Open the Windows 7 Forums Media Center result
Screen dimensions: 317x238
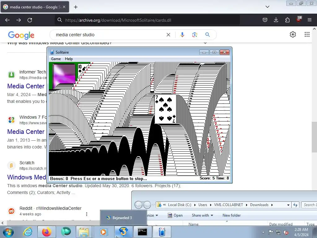click(26, 132)
